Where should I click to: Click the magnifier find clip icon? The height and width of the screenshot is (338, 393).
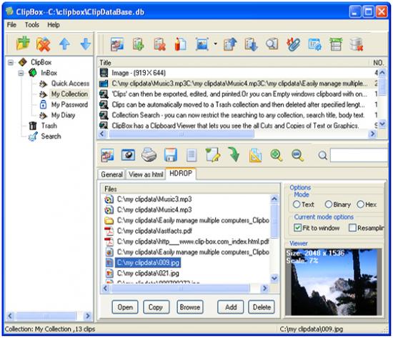pos(272,44)
